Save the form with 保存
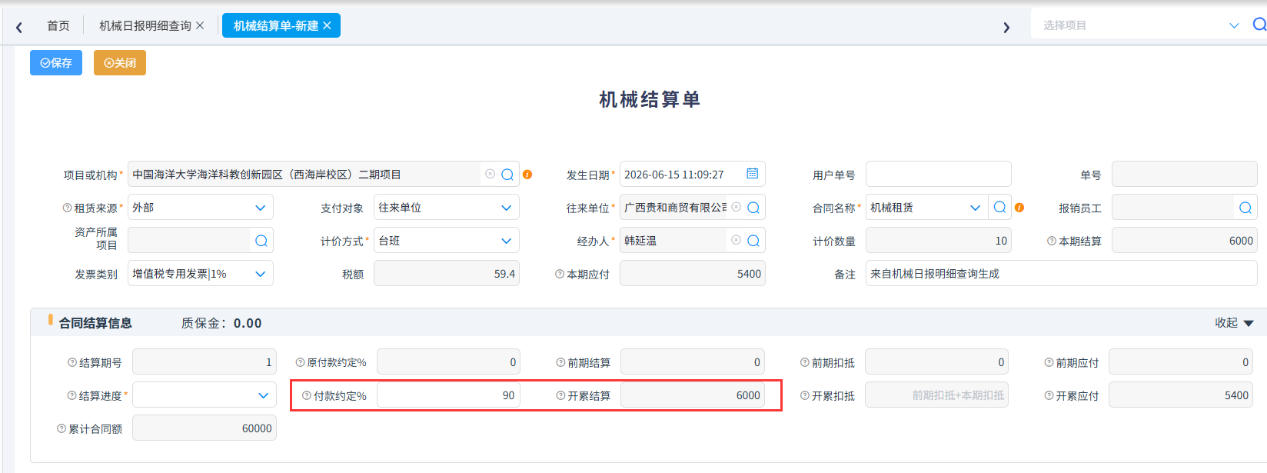The image size is (1267, 473). pyautogui.click(x=56, y=62)
